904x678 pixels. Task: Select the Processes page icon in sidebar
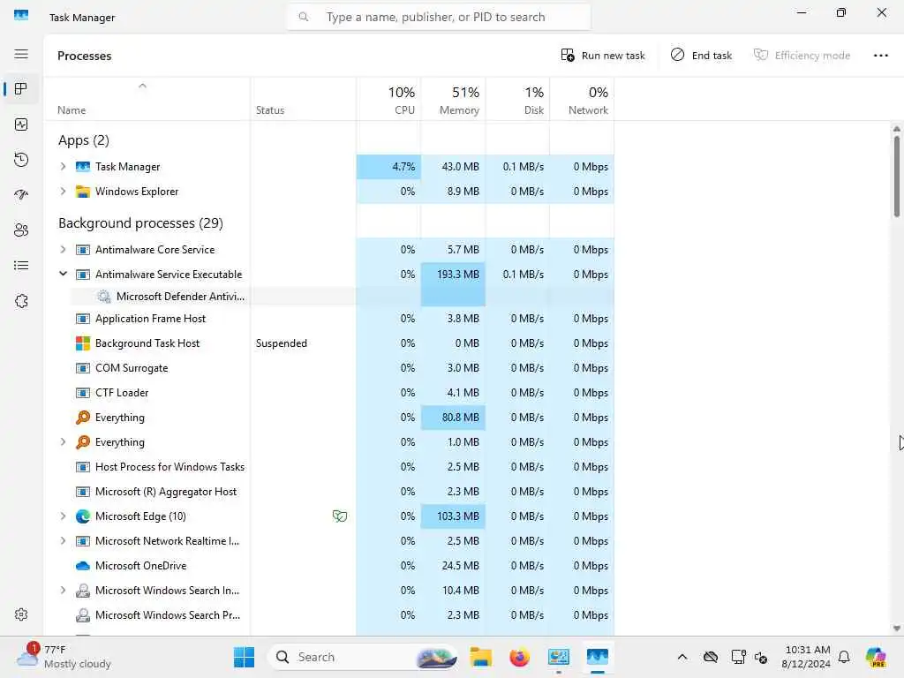[21, 89]
